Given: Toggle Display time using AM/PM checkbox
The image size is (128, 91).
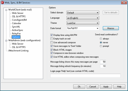Looking at the screenshot, I should click(52, 35).
